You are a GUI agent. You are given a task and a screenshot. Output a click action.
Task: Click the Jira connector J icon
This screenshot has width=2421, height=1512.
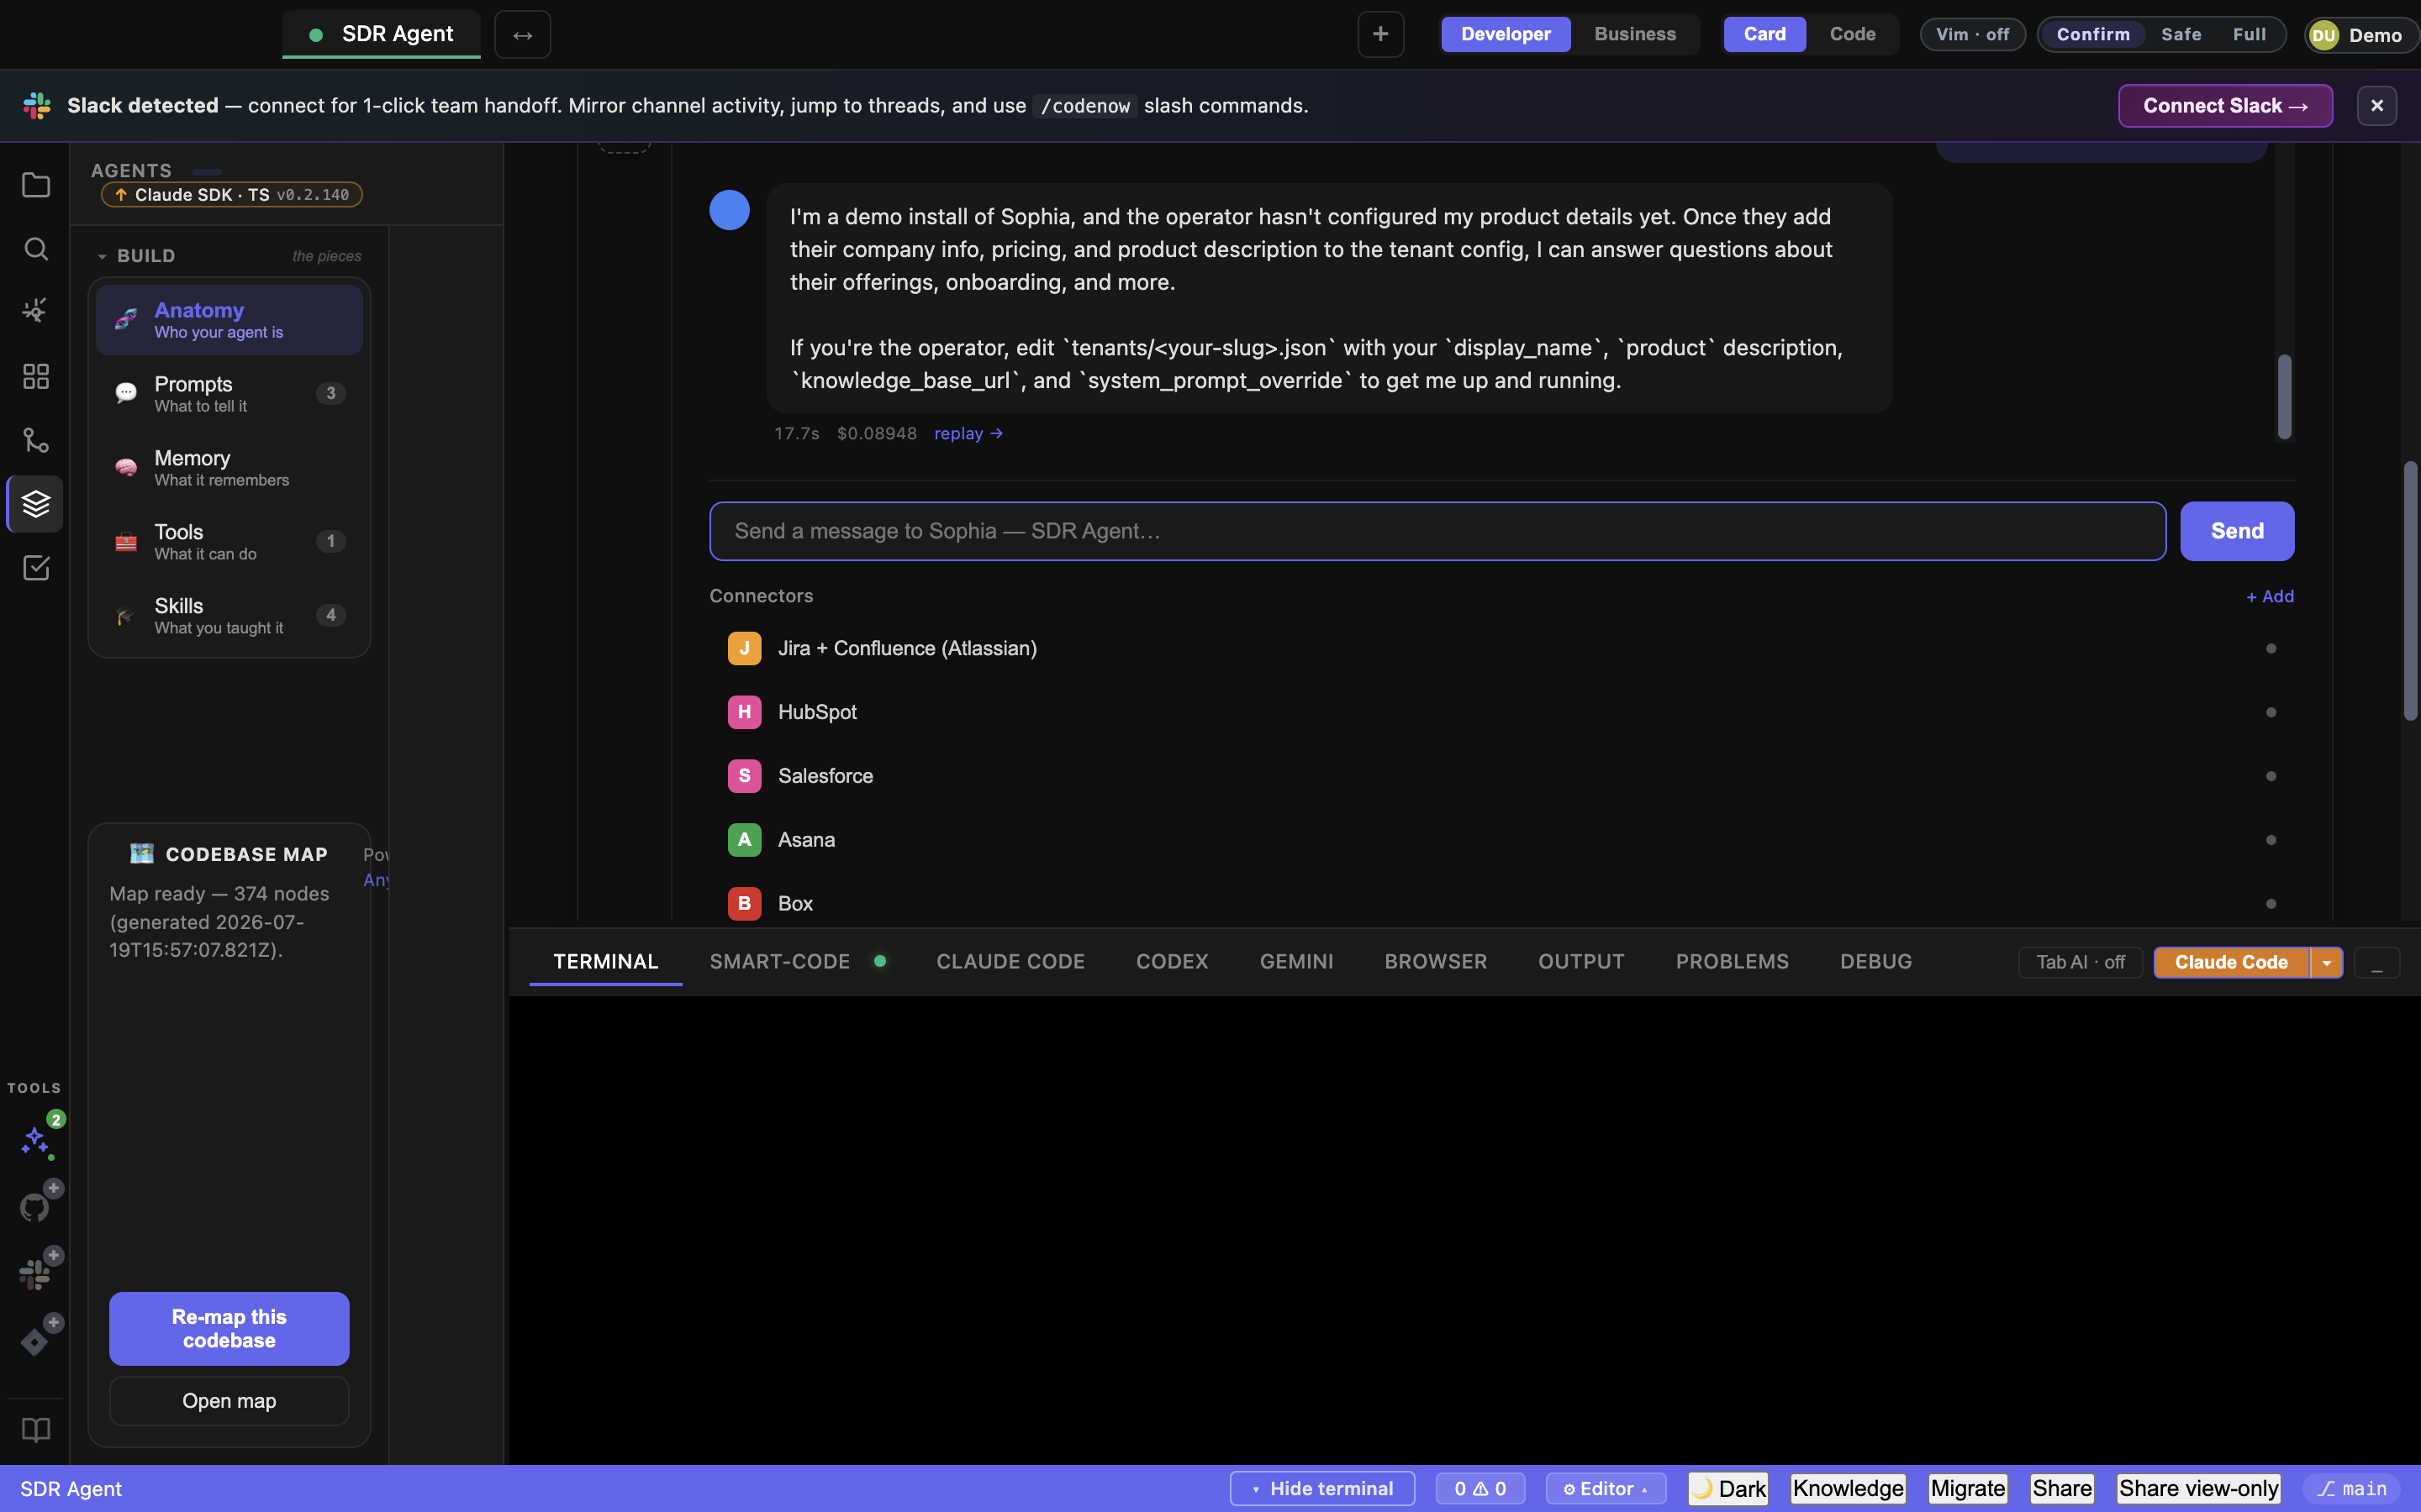(x=744, y=648)
